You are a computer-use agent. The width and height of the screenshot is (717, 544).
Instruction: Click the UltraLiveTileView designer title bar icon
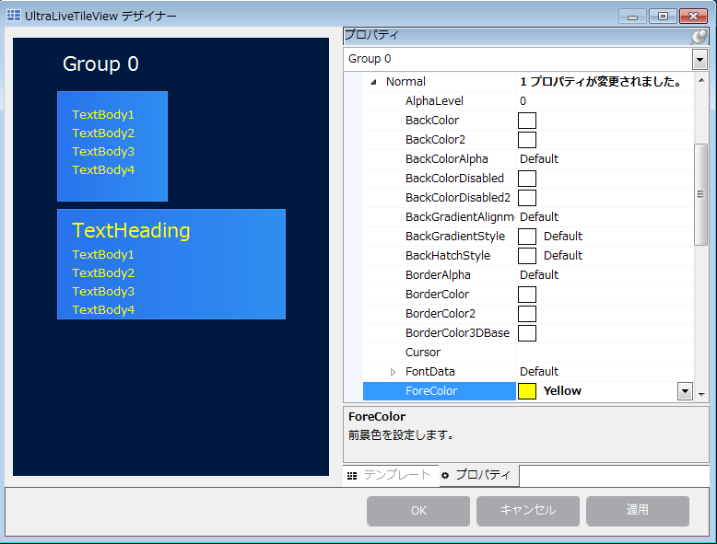point(13,16)
